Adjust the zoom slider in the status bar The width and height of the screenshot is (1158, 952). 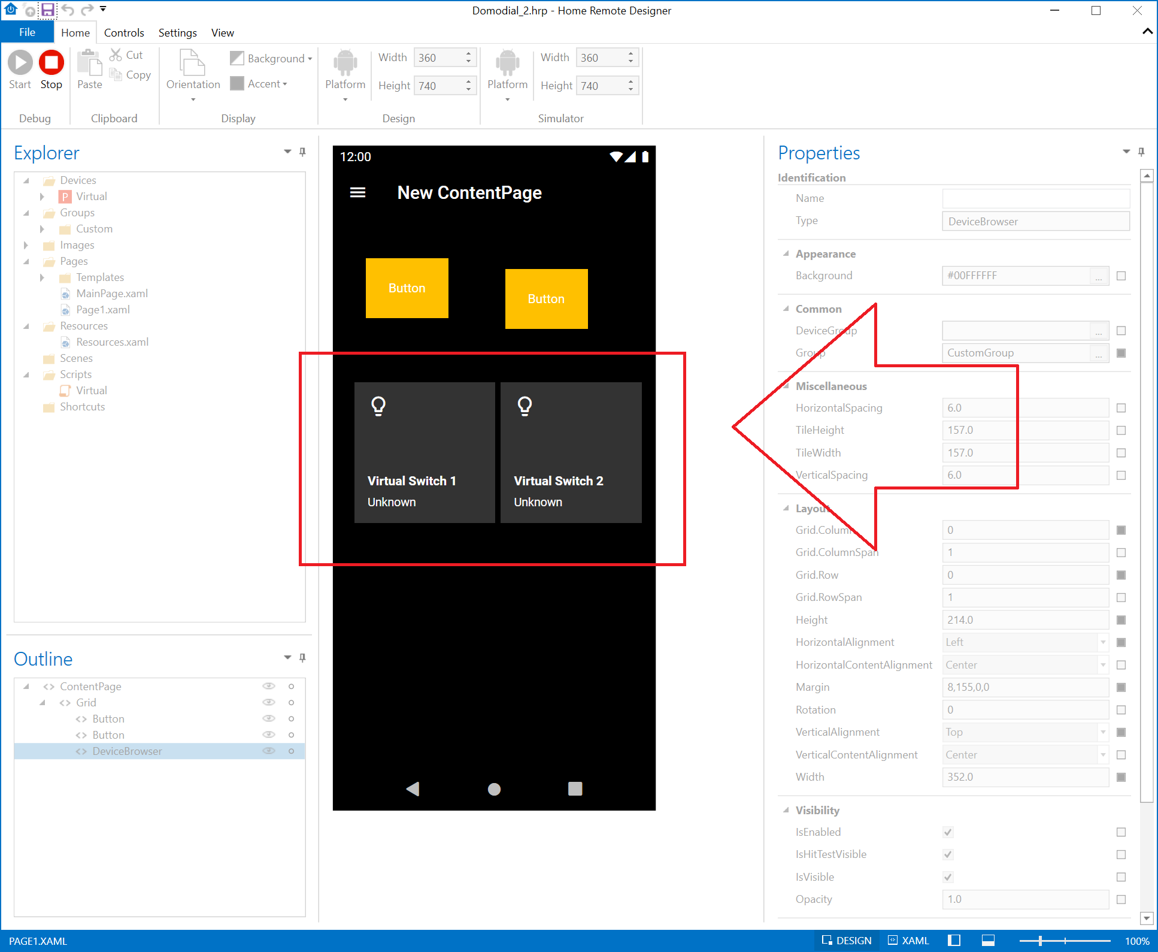pyautogui.click(x=1040, y=941)
